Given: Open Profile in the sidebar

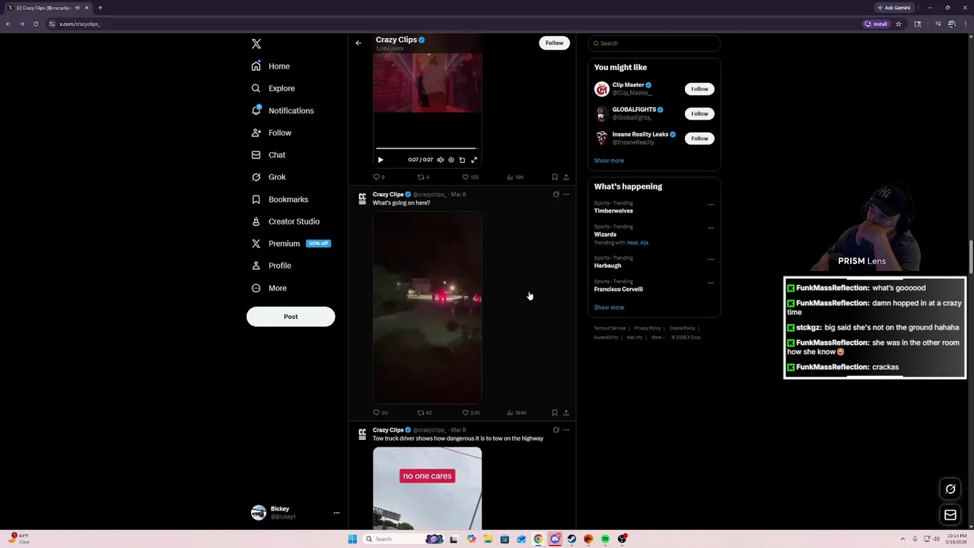Looking at the screenshot, I should [272, 266].
